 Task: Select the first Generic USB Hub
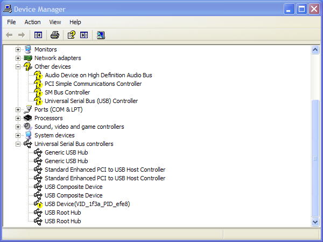tap(66, 152)
